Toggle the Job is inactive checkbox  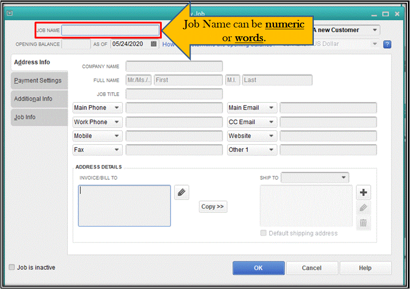(x=12, y=267)
